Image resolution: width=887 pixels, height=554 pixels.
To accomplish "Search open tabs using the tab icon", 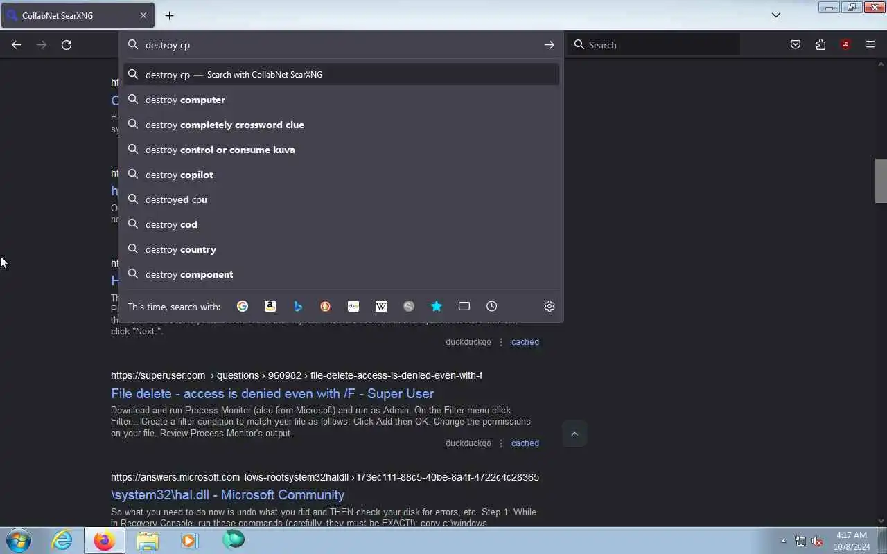I will click(x=464, y=306).
